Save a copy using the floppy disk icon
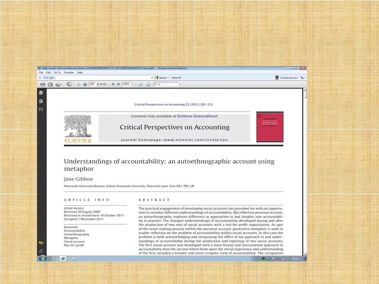 pyautogui.click(x=50, y=84)
